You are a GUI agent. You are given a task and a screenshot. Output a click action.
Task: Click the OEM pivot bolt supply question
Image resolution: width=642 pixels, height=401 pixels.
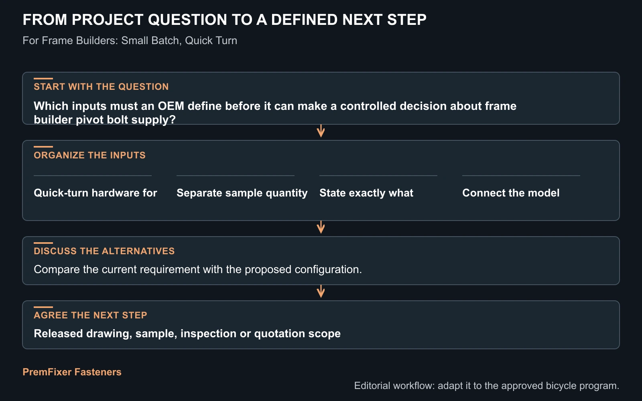[x=275, y=113]
